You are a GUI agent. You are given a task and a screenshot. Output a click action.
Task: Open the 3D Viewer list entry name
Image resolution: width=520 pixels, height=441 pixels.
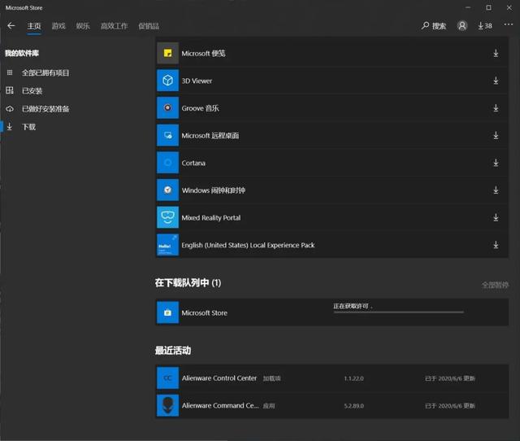197,81
